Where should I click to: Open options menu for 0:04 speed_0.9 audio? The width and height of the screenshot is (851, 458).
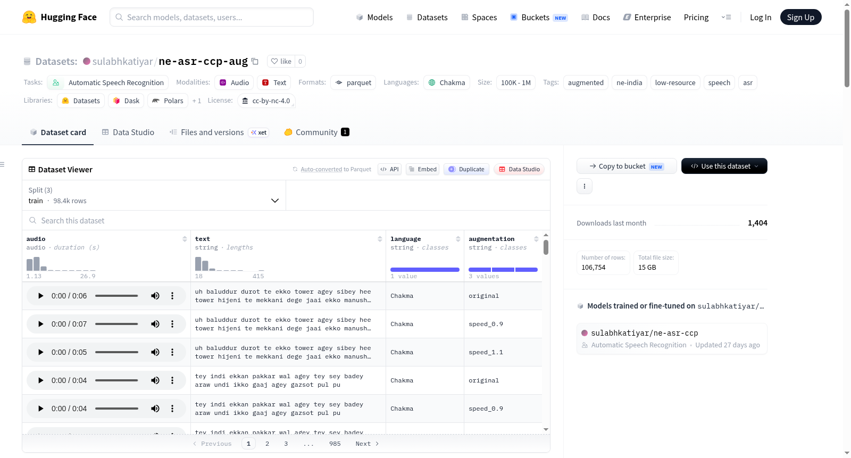pos(172,409)
